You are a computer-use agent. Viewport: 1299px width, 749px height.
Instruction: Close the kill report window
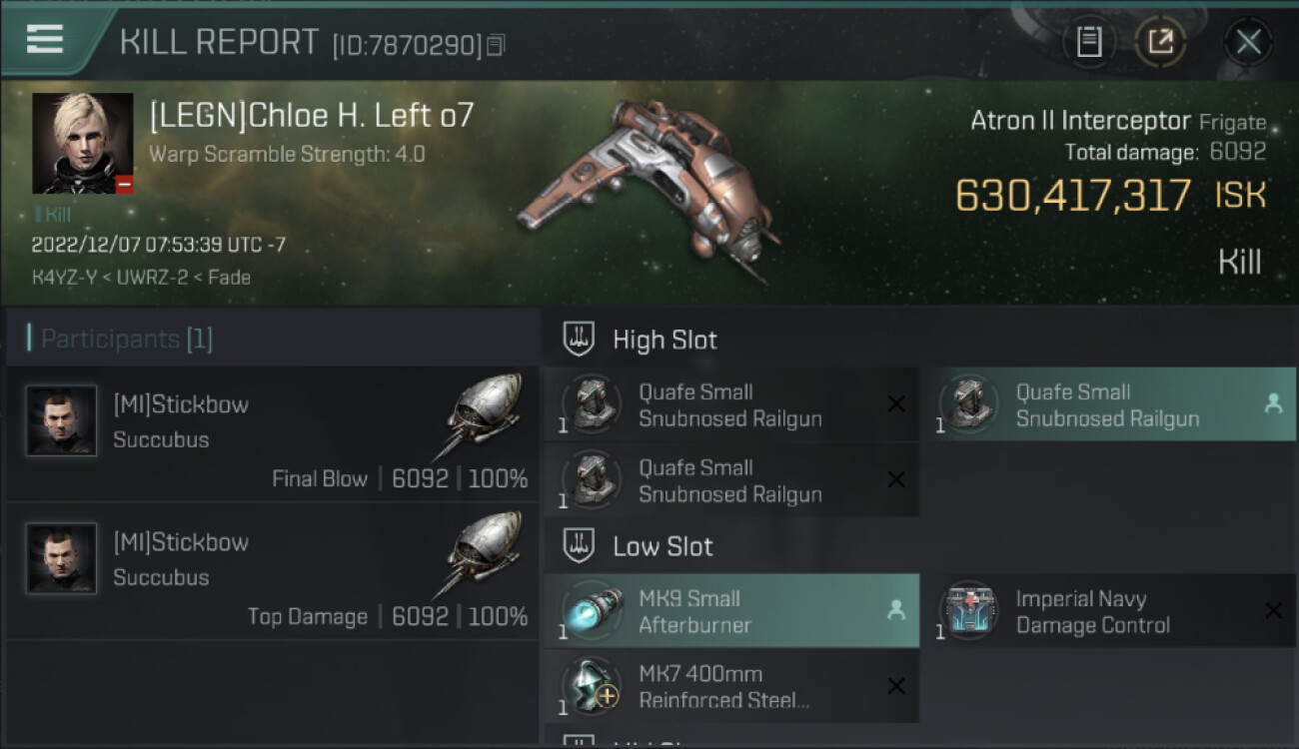click(1248, 42)
